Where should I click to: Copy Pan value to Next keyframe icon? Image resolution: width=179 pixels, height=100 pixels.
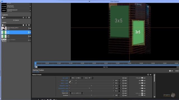[142, 78]
